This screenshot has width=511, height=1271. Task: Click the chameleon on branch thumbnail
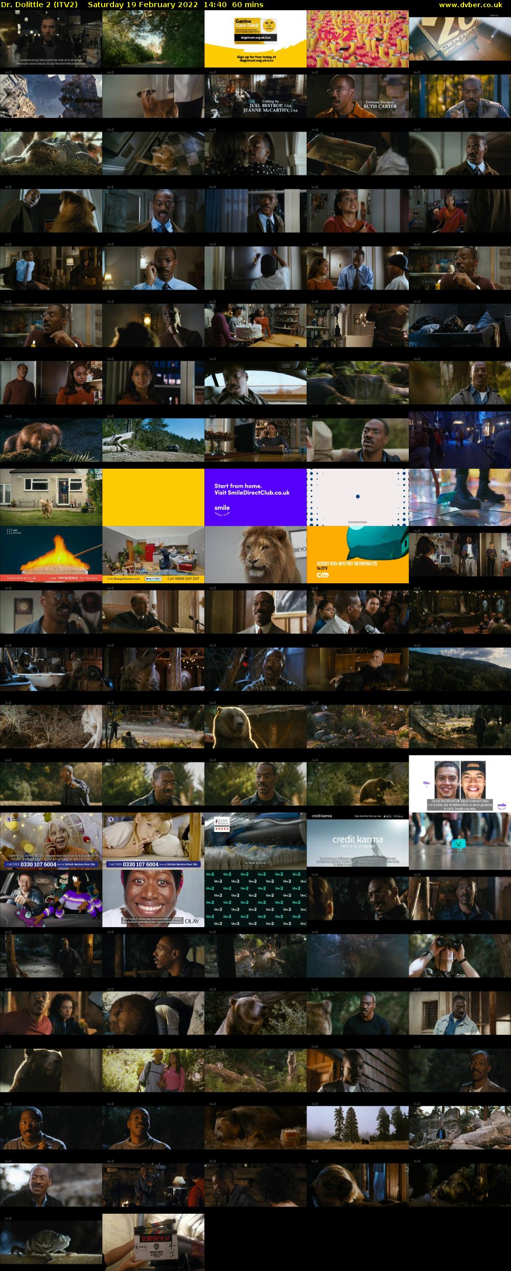[51, 1242]
